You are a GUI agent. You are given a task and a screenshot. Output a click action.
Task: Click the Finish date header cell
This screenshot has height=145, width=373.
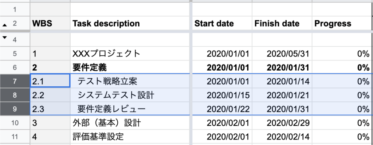tap(282, 23)
